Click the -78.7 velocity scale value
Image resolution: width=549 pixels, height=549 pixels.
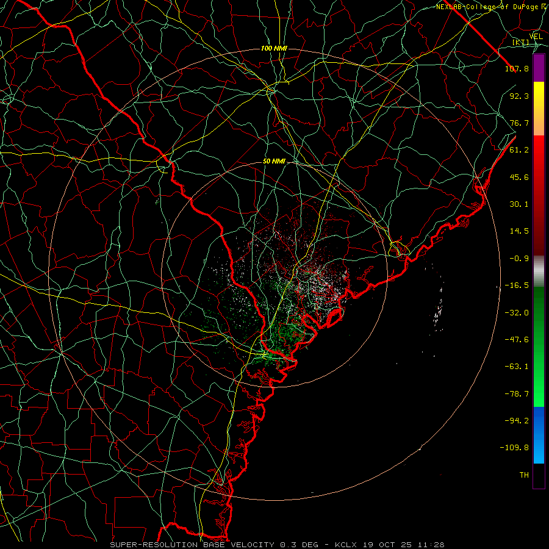point(517,394)
